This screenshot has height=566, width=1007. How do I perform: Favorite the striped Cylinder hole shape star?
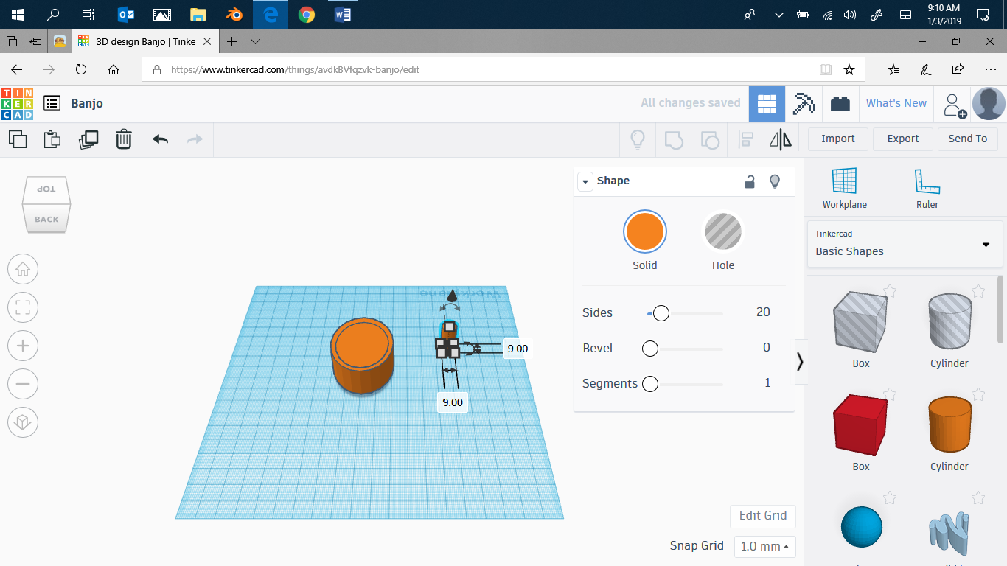[978, 291]
